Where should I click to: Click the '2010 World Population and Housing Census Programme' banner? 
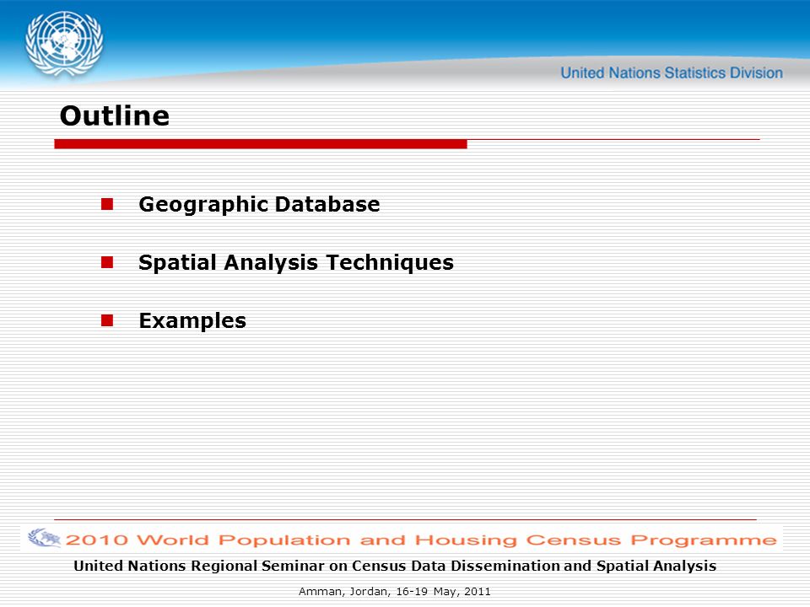[402, 538]
